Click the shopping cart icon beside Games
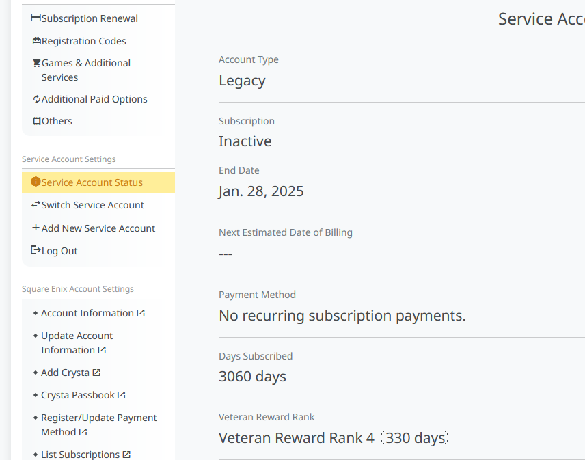The width and height of the screenshot is (585, 460). pos(36,63)
